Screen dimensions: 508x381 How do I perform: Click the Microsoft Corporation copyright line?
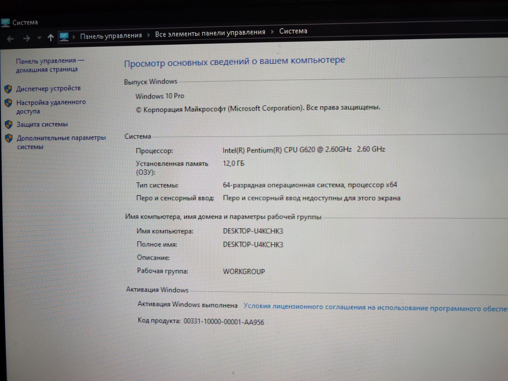tap(258, 109)
